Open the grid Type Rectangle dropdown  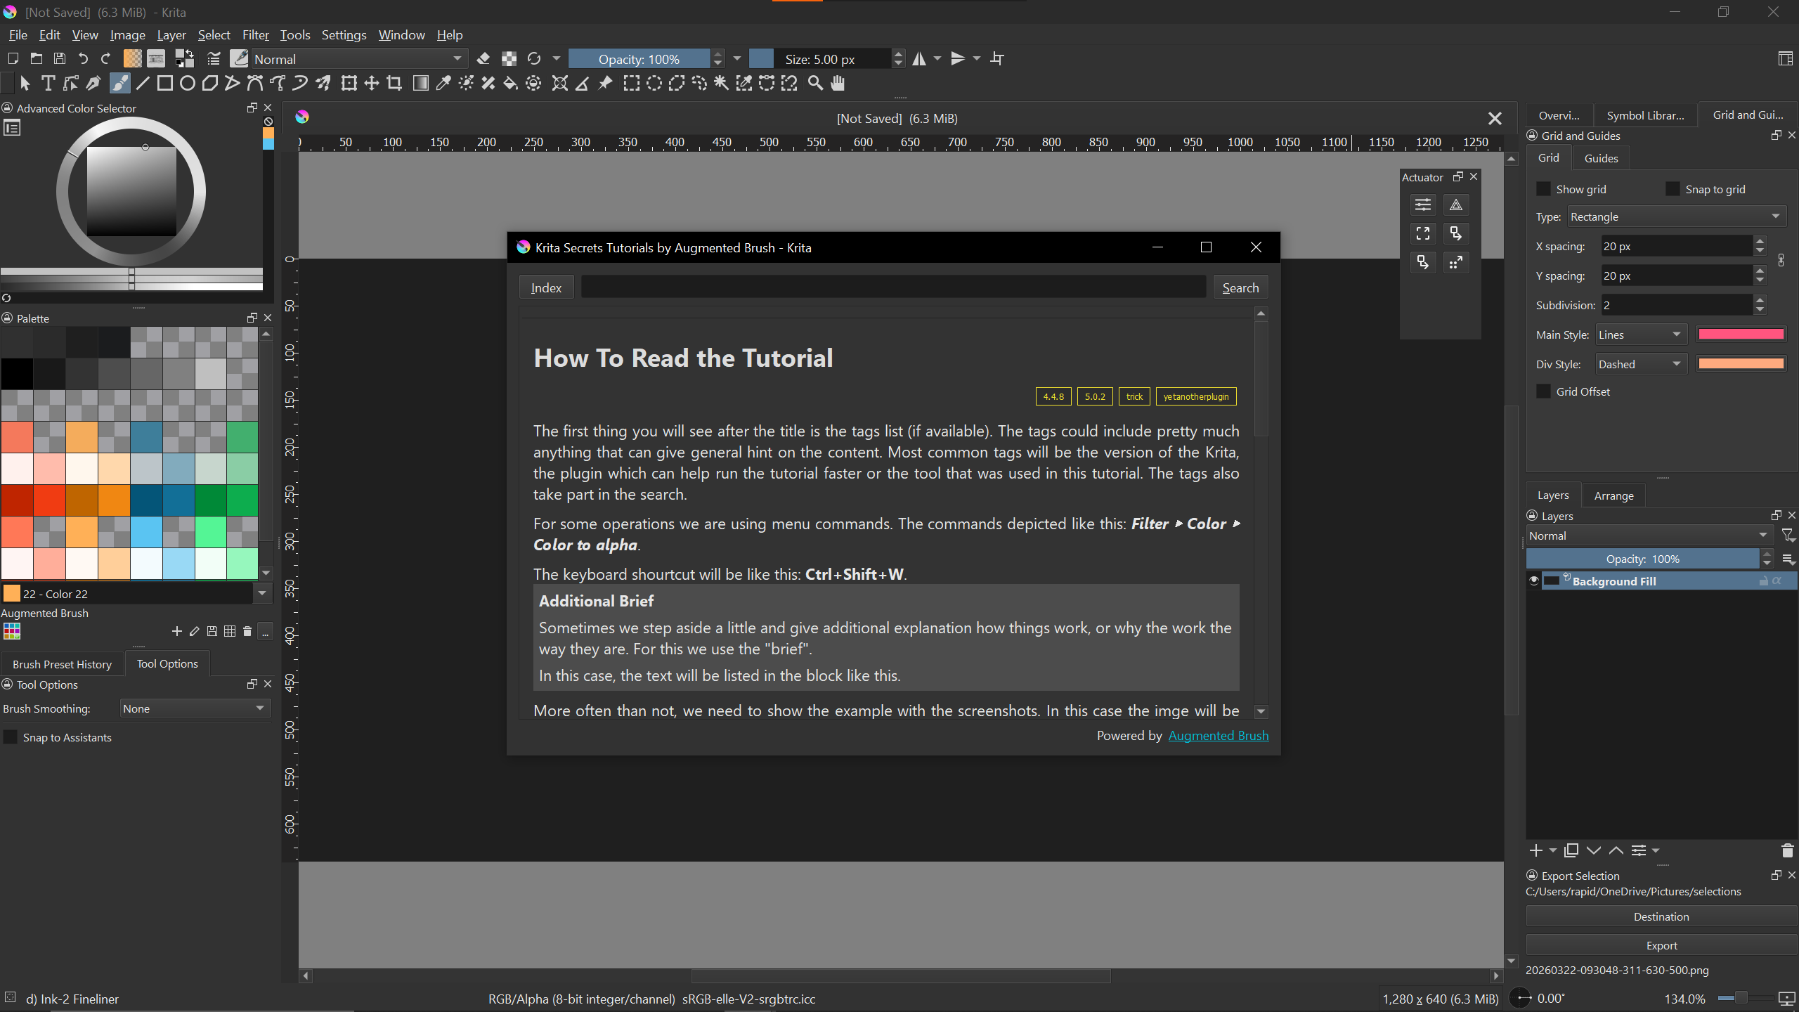[1676, 217]
